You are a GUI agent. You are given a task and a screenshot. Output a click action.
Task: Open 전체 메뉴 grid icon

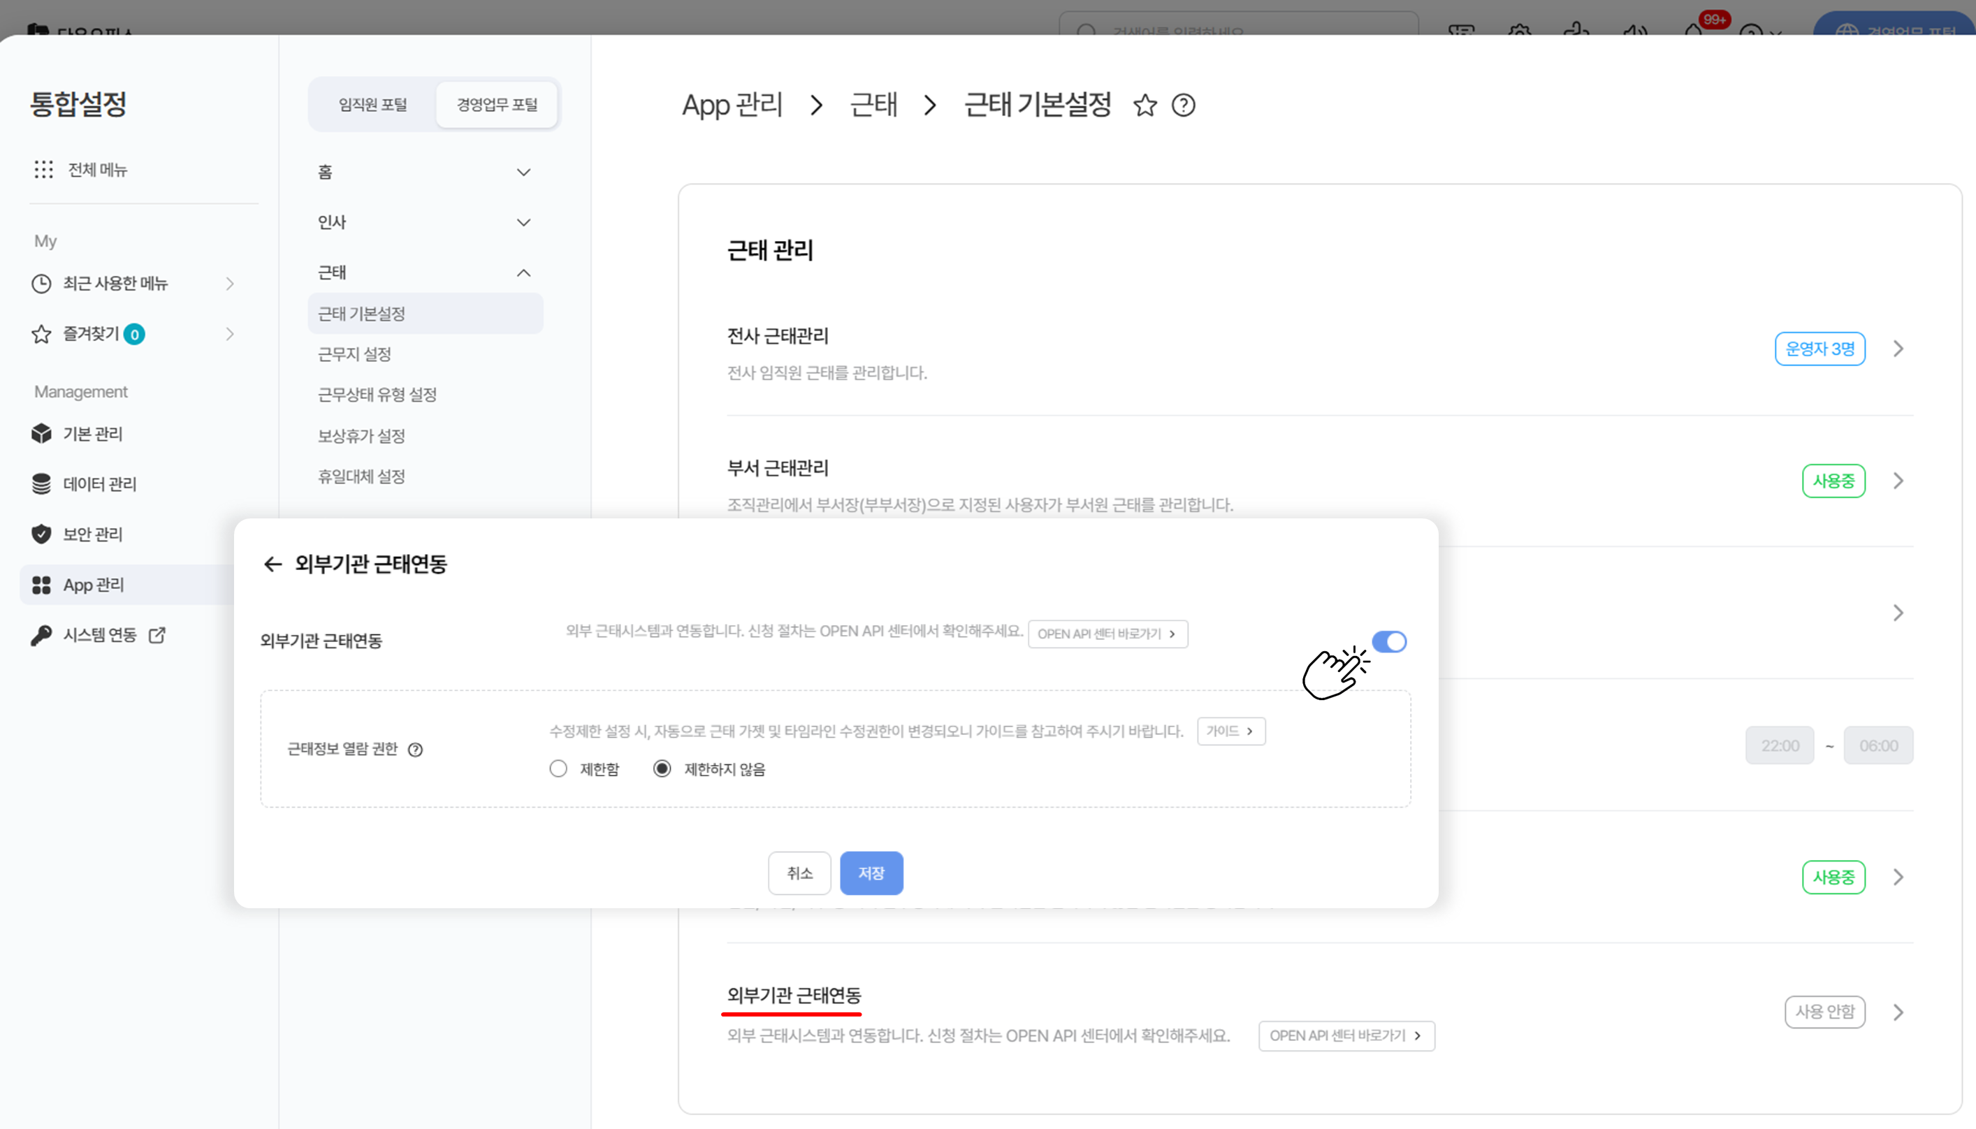coord(43,169)
